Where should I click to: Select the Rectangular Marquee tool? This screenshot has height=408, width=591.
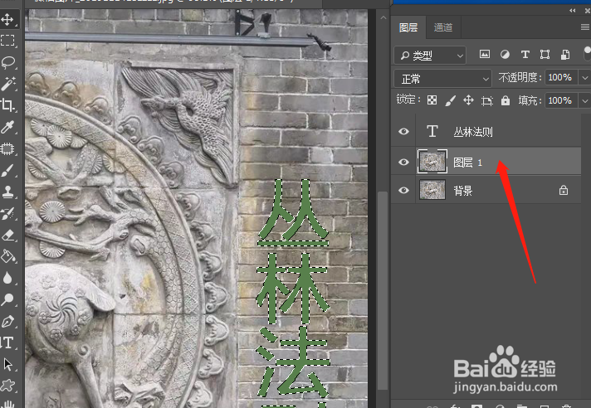pos(7,41)
